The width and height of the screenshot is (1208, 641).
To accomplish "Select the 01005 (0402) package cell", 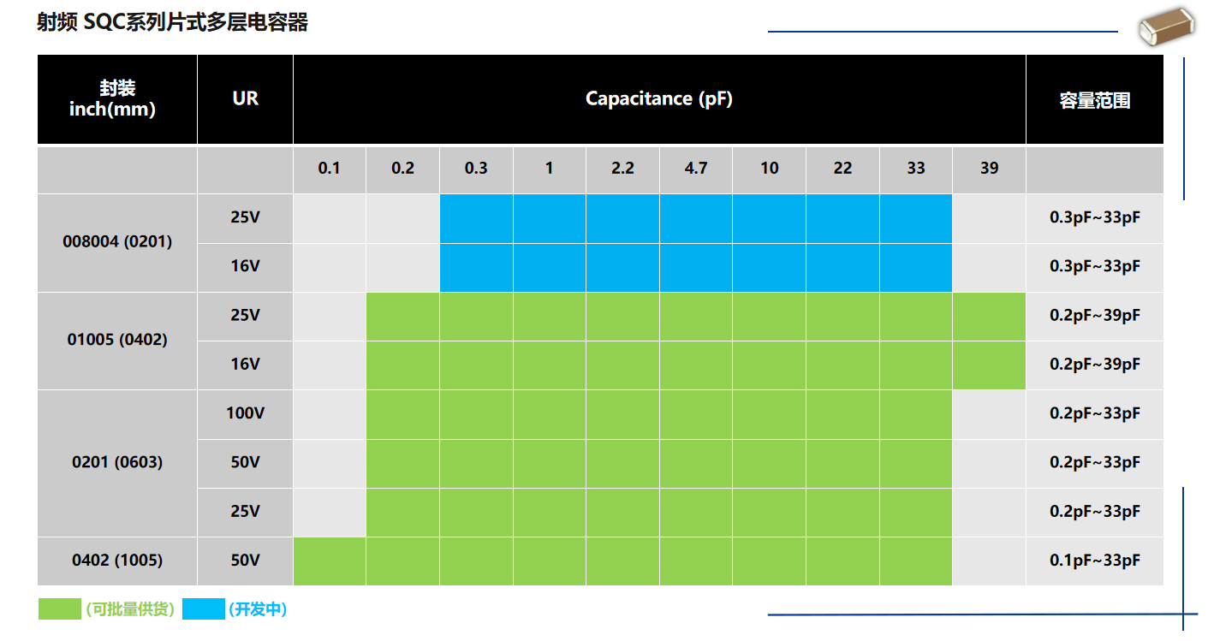I will click(117, 340).
